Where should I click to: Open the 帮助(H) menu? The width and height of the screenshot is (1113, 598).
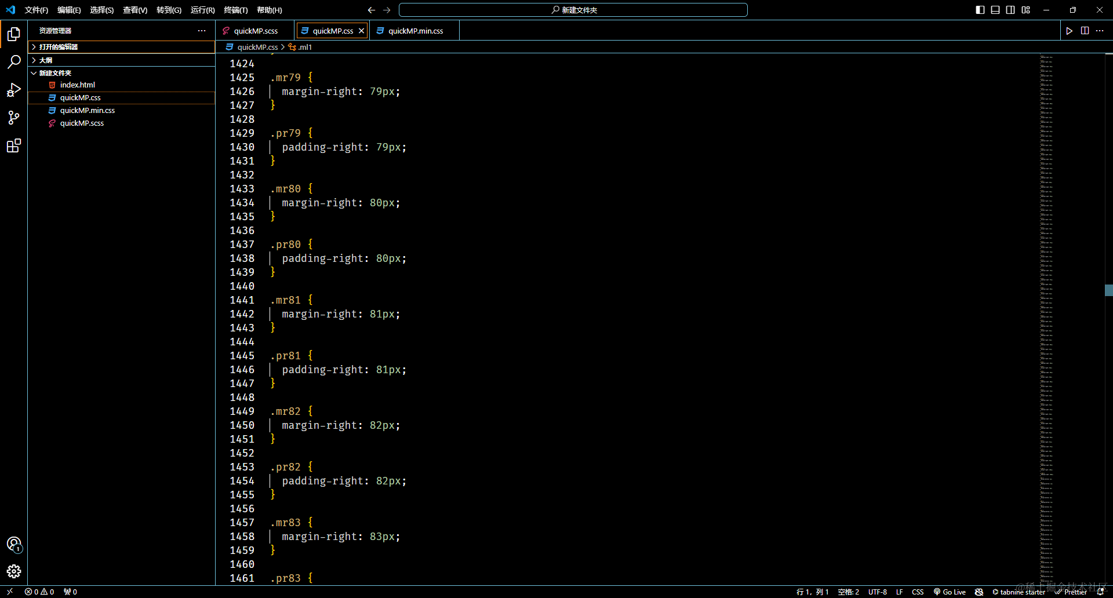270,10
